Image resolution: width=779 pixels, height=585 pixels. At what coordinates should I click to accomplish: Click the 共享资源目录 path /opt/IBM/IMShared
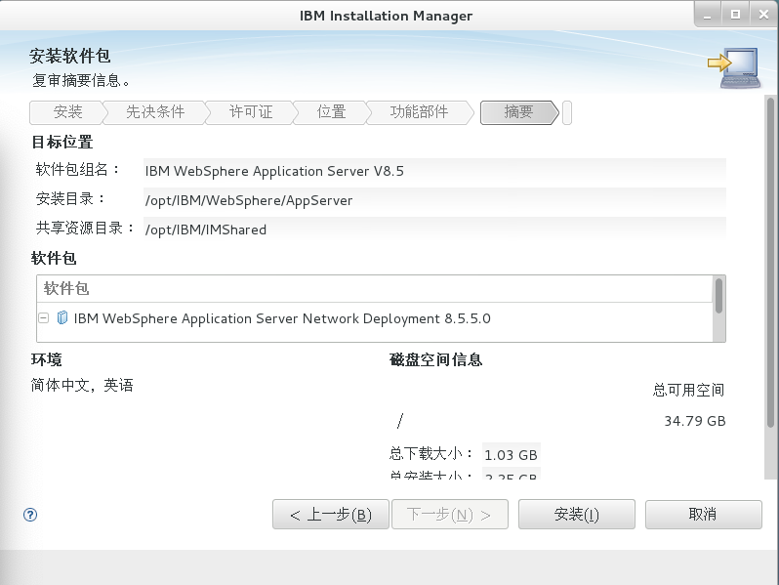434,230
